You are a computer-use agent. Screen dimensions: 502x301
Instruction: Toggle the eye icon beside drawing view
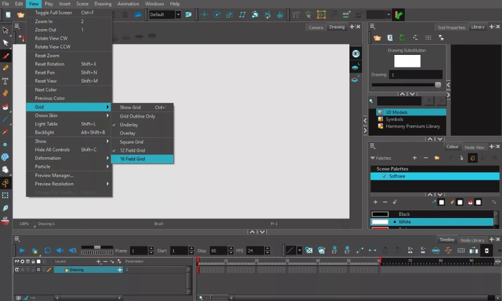(356, 53)
